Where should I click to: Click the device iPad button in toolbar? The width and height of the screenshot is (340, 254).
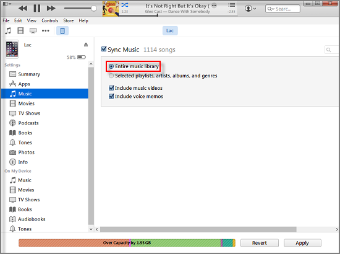pyautogui.click(x=62, y=30)
